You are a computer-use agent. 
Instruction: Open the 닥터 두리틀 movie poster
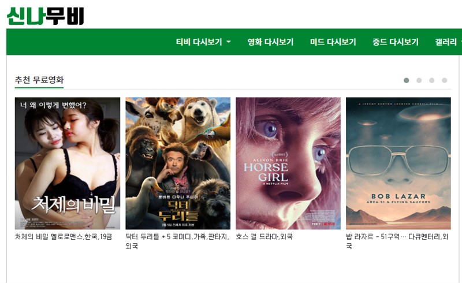point(178,163)
